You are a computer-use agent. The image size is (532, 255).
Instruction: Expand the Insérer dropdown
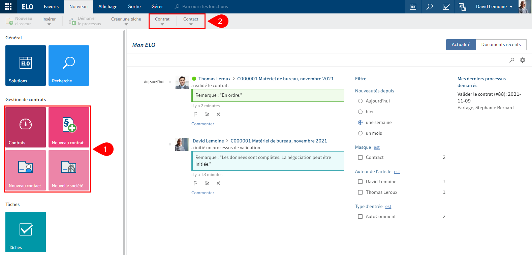(49, 21)
